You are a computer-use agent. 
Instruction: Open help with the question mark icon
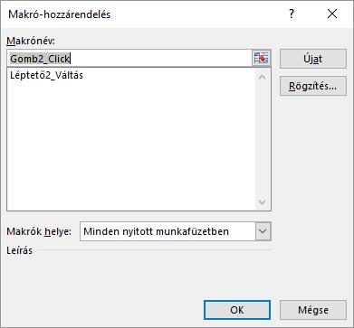[292, 14]
